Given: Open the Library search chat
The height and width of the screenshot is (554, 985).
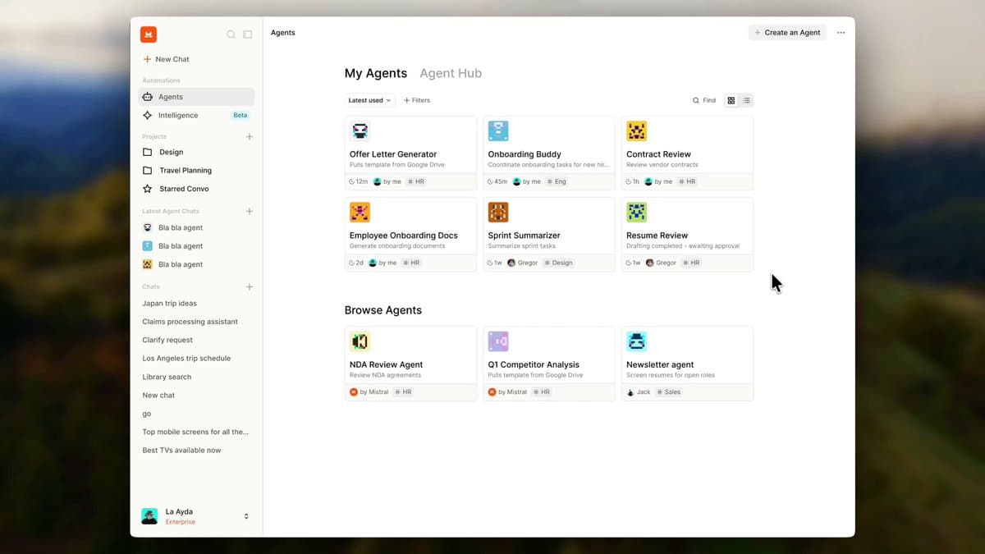Looking at the screenshot, I should (x=167, y=377).
